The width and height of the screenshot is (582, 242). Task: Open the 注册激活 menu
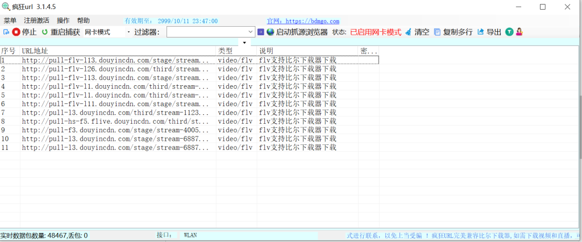tap(36, 21)
